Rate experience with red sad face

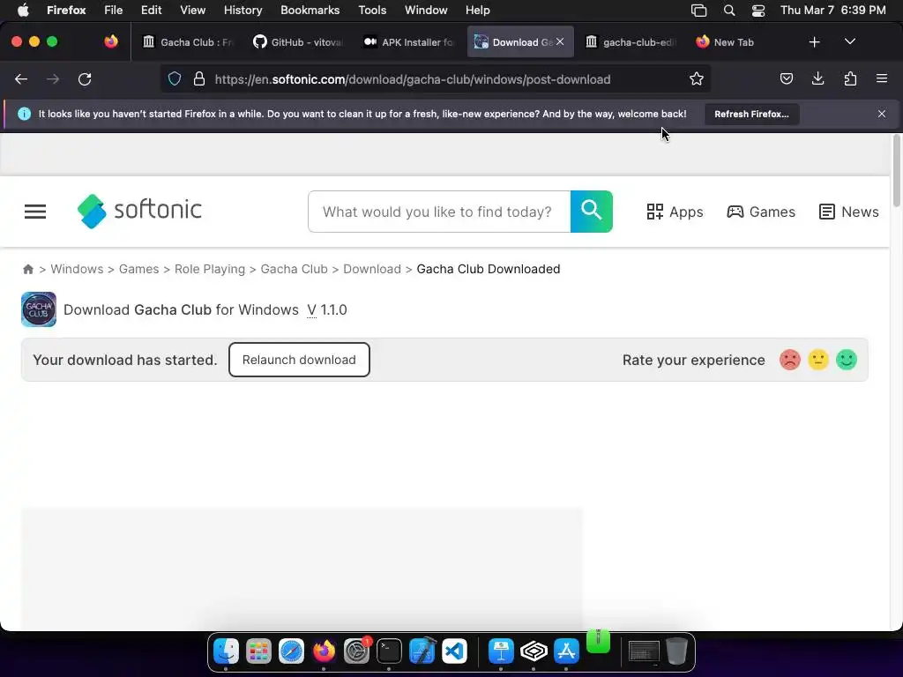(x=790, y=360)
